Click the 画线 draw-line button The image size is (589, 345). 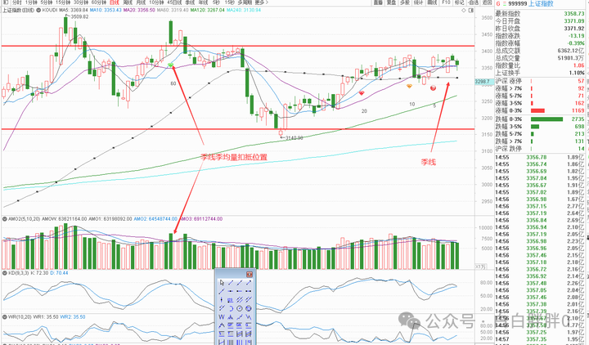click(432, 2)
